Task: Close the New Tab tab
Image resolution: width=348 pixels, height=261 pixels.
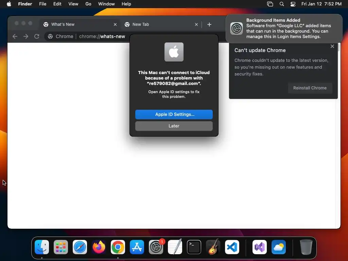Action: pyautogui.click(x=196, y=24)
